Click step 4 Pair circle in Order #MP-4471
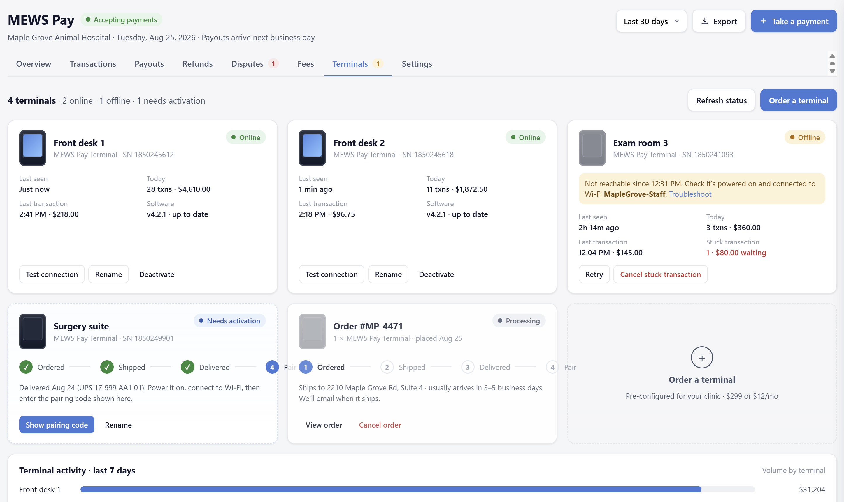The image size is (844, 502). [552, 367]
